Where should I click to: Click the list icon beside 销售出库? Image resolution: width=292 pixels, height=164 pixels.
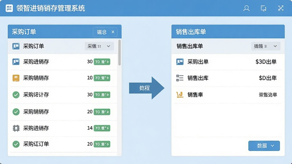pos(180,78)
